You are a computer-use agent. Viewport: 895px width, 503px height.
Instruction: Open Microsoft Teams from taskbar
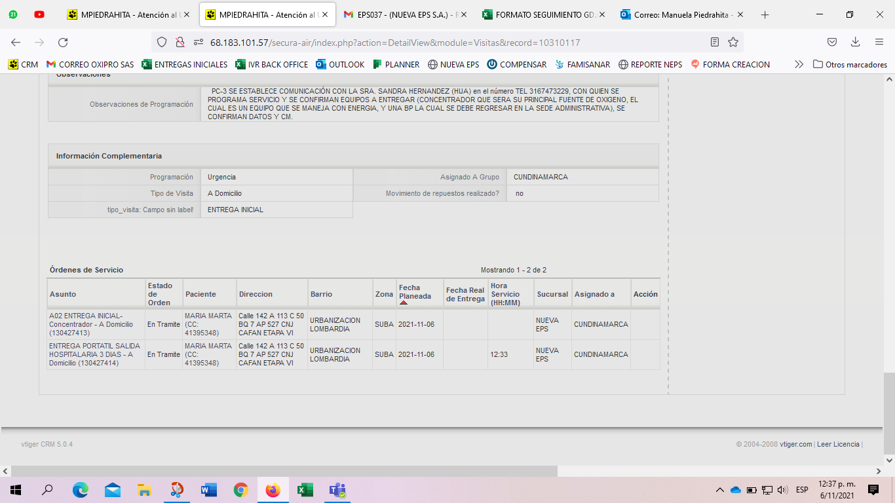(x=337, y=490)
